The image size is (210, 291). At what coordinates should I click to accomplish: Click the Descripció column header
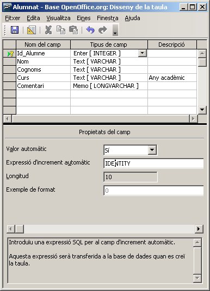[x=172, y=45]
